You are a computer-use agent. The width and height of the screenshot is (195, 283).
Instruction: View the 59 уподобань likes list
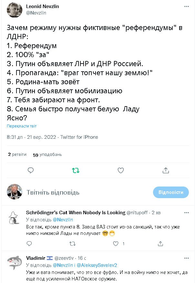47,155
